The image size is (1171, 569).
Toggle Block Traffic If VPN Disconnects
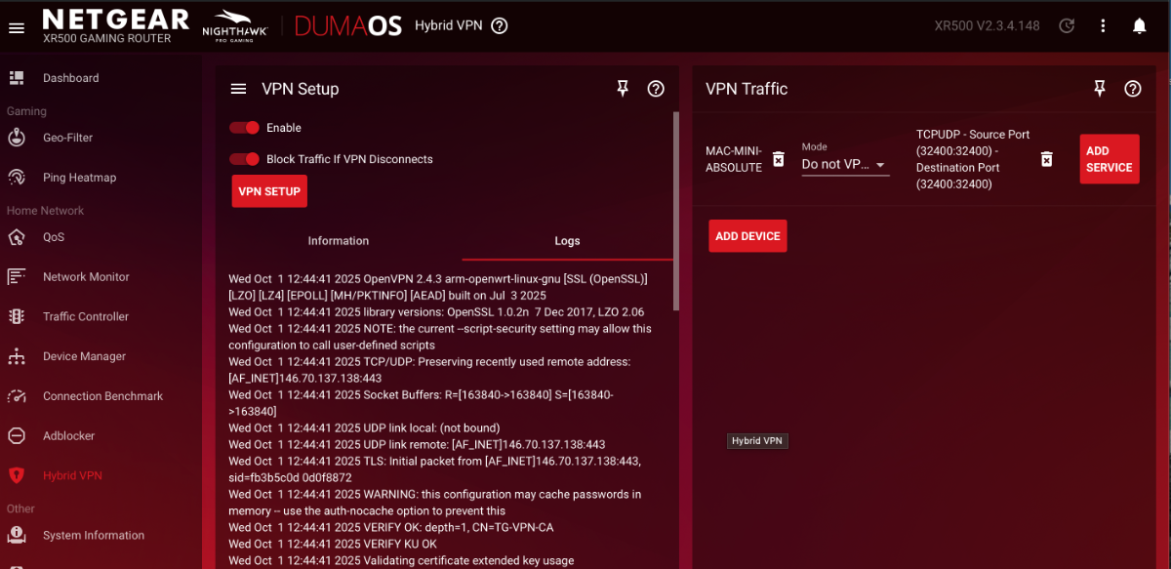(x=244, y=159)
